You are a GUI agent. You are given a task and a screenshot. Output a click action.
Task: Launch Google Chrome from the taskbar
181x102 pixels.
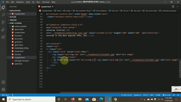point(115,99)
